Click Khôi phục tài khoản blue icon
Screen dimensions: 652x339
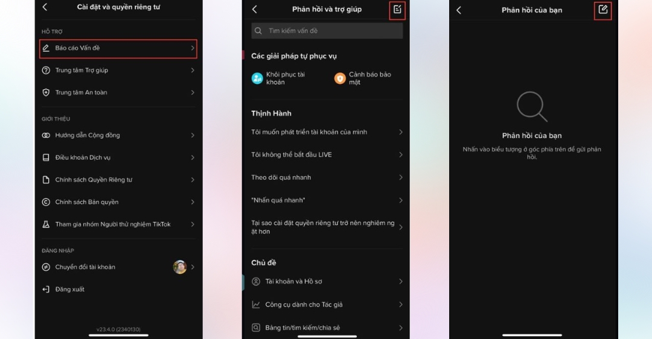click(257, 78)
